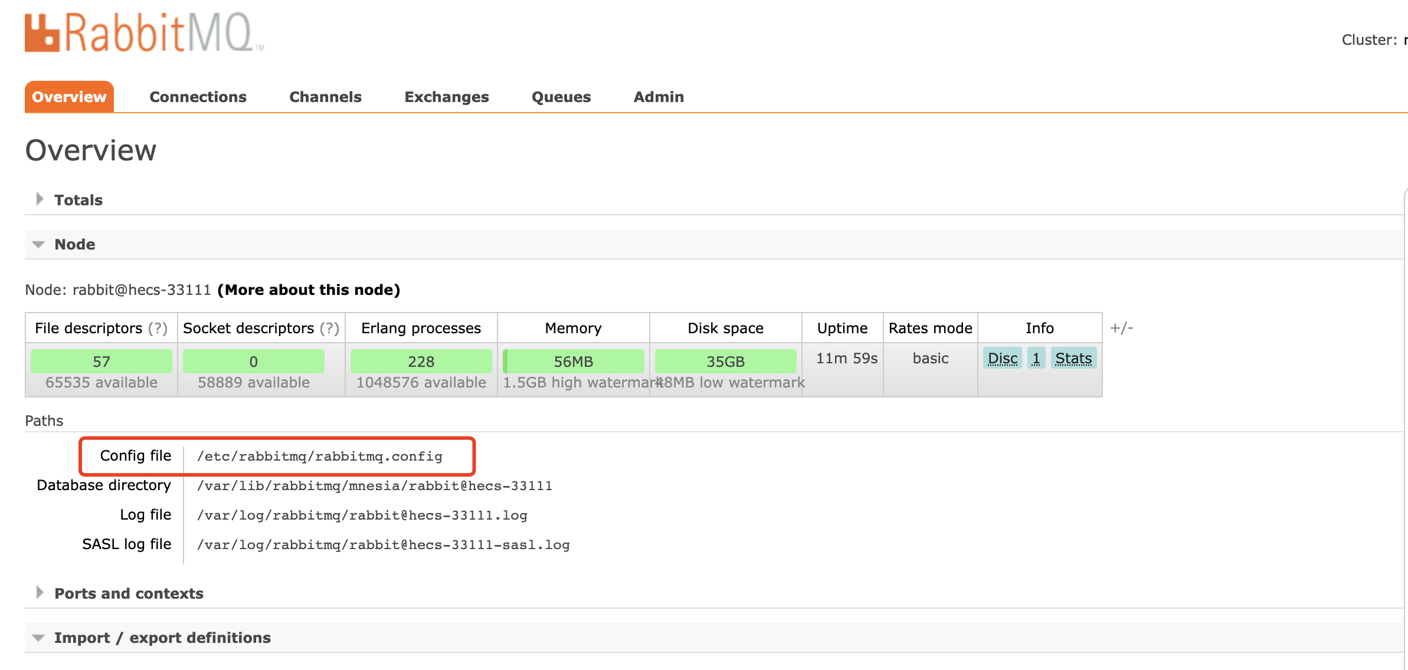Open More about this node link

point(309,290)
